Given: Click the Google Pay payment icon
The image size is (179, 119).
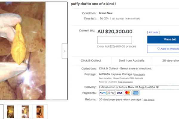Looking at the screenshot, I should (x=111, y=93).
